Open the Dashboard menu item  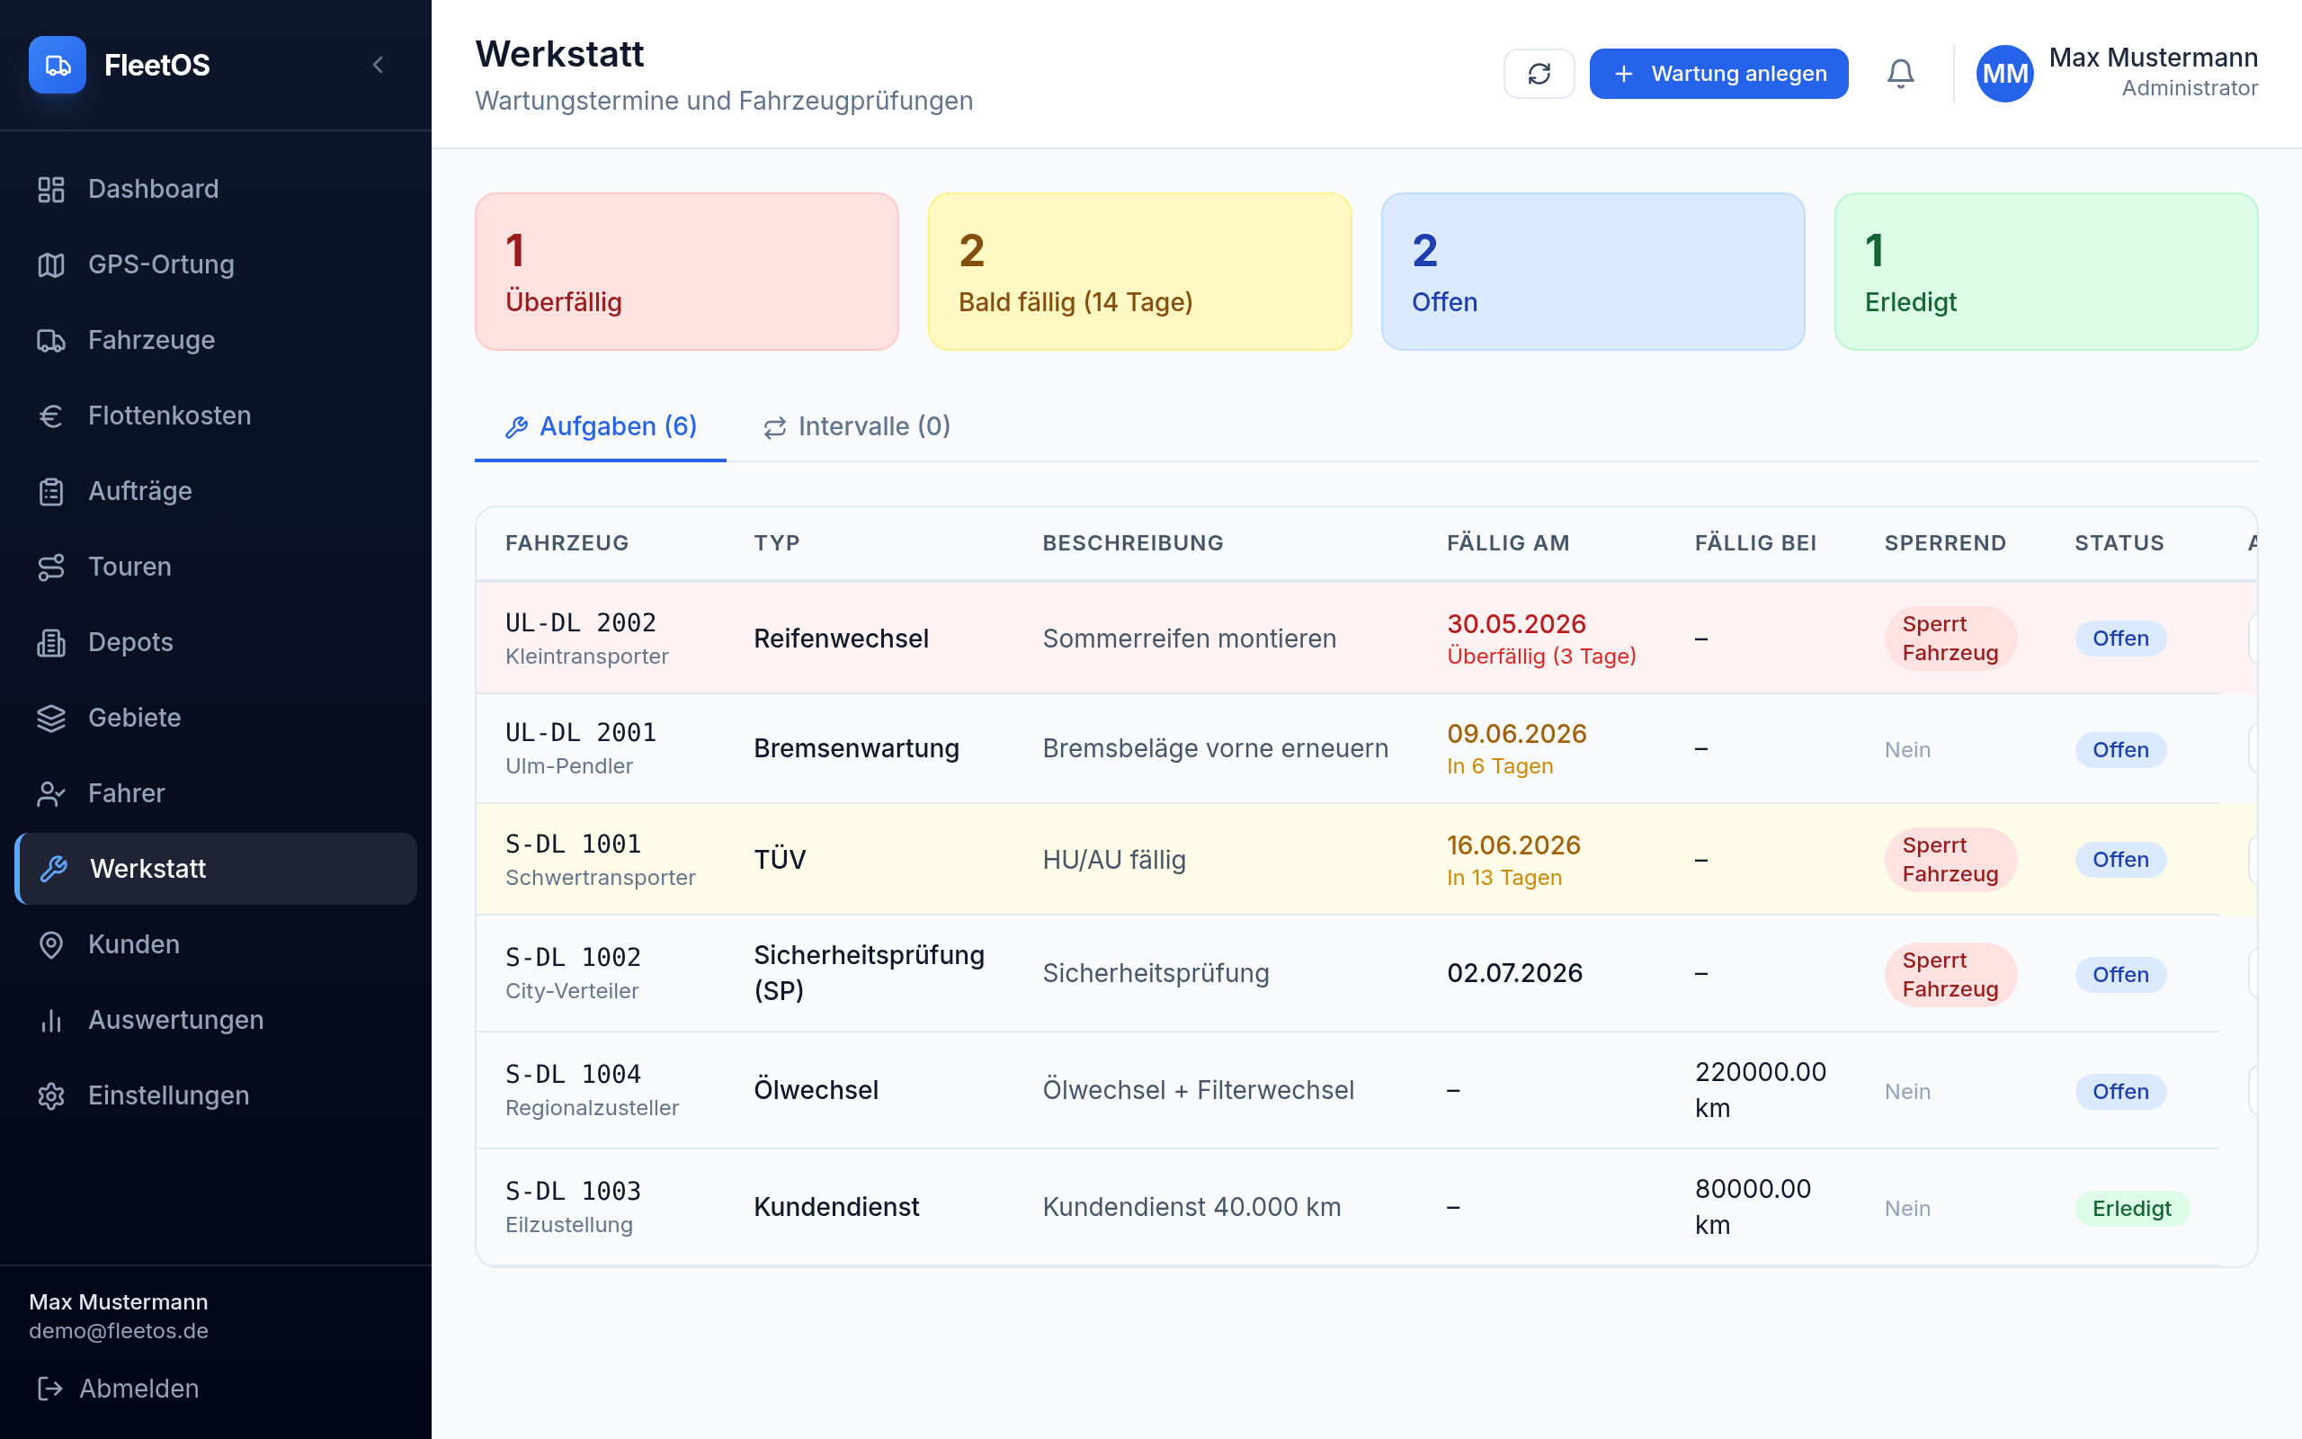click(x=216, y=190)
